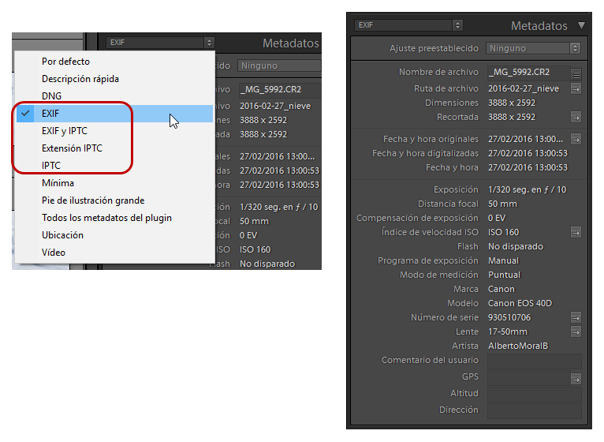This screenshot has width=604, height=442.
Task: Click the arrow icon next to Fecha y hora originales
Action: point(576,139)
